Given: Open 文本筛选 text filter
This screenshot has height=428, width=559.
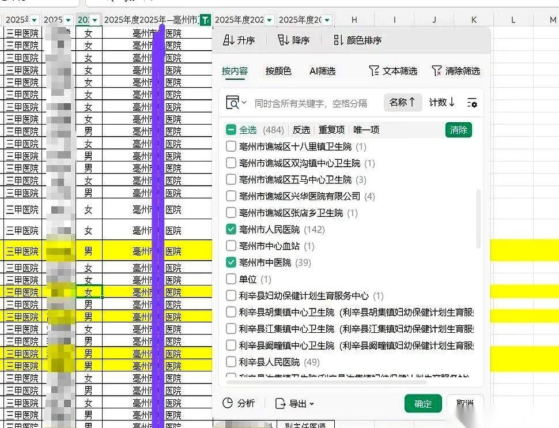Looking at the screenshot, I should click(x=393, y=71).
